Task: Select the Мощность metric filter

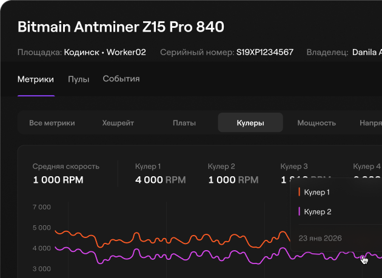Action: pos(317,123)
